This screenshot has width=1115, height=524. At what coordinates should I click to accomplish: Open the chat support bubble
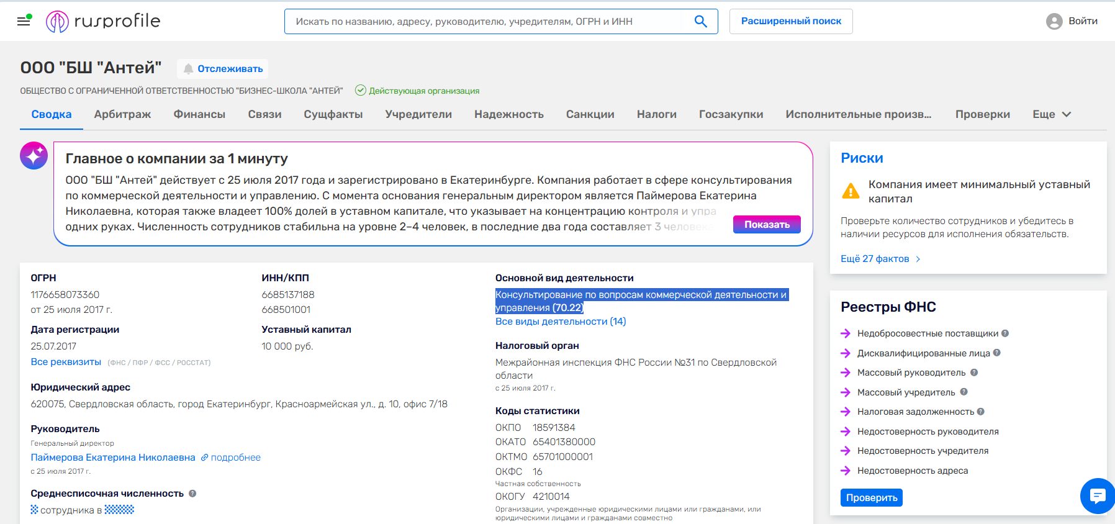(x=1098, y=495)
